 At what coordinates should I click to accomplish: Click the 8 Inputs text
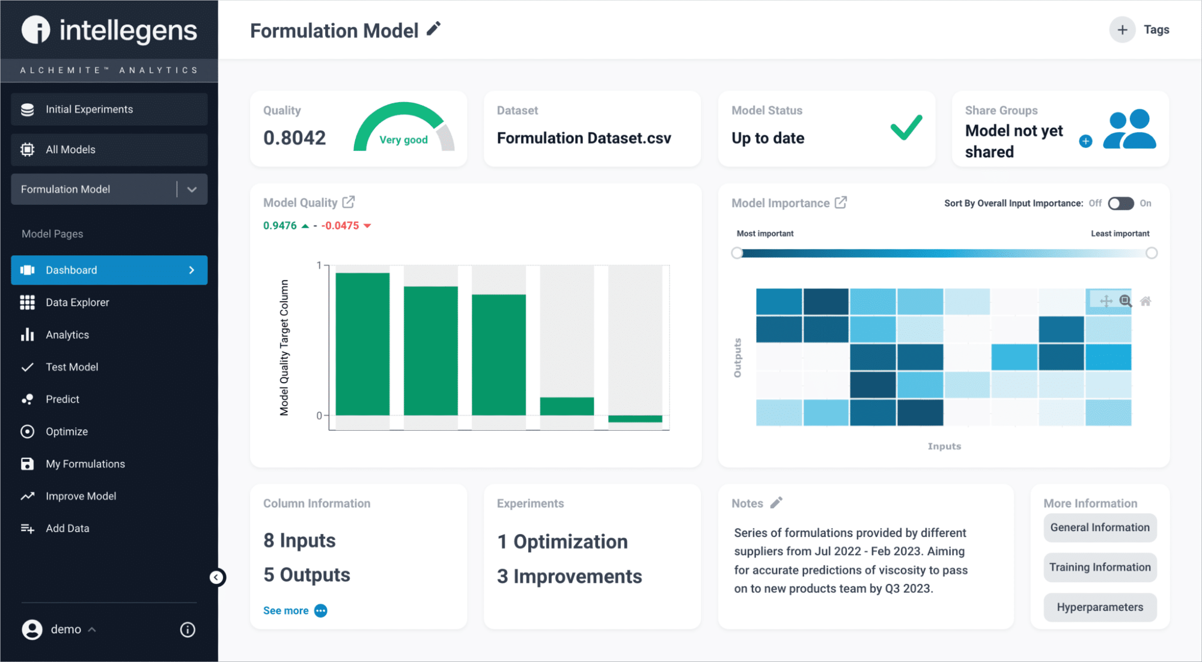(x=299, y=541)
